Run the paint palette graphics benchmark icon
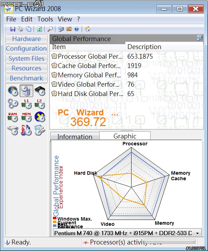 40,130
